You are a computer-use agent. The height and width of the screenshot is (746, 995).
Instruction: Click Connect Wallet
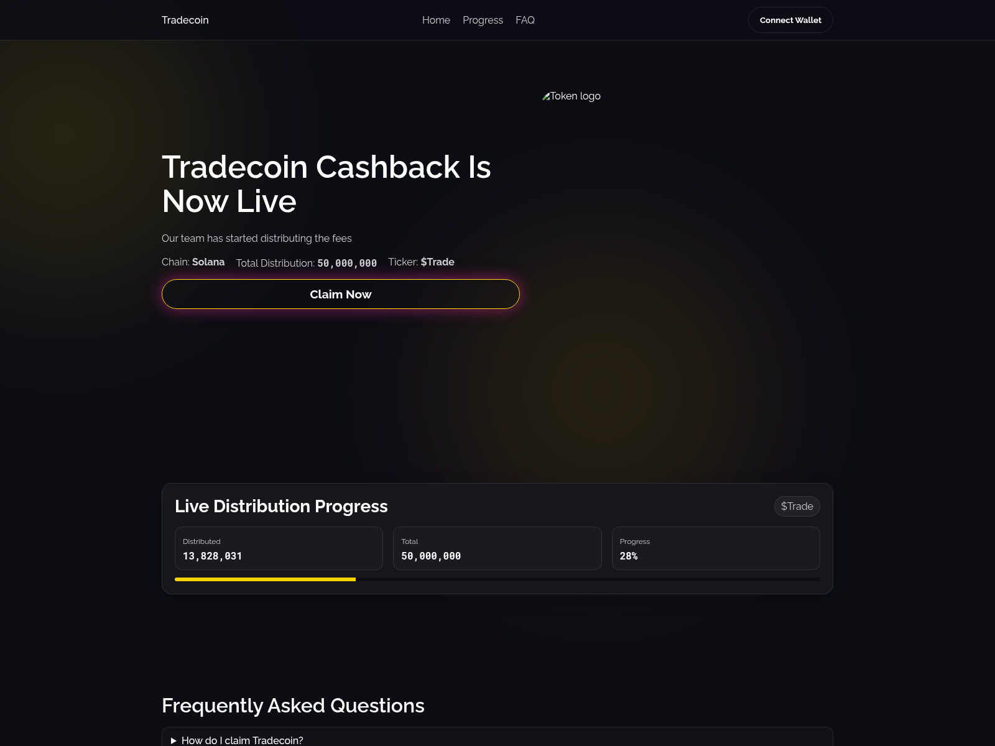coord(790,20)
